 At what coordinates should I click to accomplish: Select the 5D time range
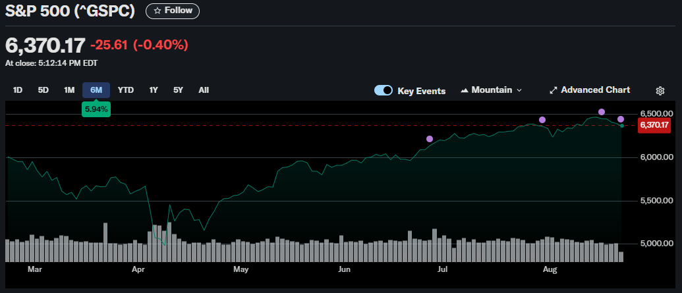click(43, 90)
